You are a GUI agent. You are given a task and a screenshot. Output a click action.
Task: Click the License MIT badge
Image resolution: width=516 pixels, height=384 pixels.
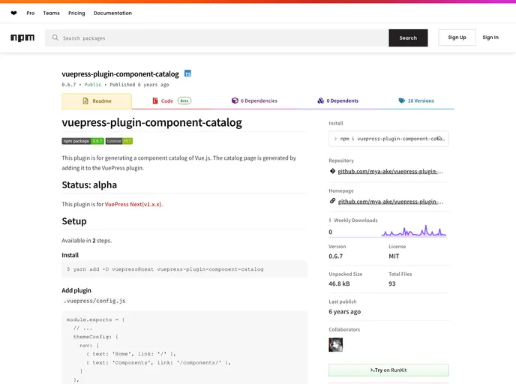119,141
